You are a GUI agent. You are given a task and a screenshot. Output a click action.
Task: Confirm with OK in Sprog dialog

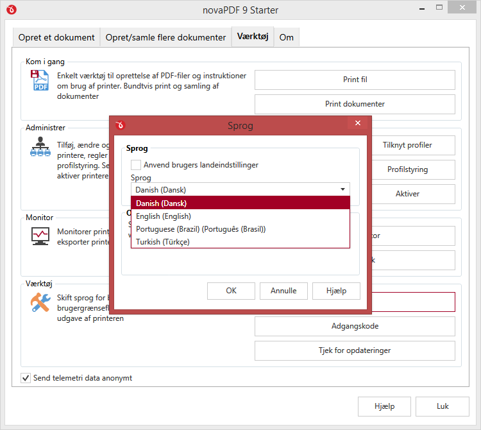[231, 291]
